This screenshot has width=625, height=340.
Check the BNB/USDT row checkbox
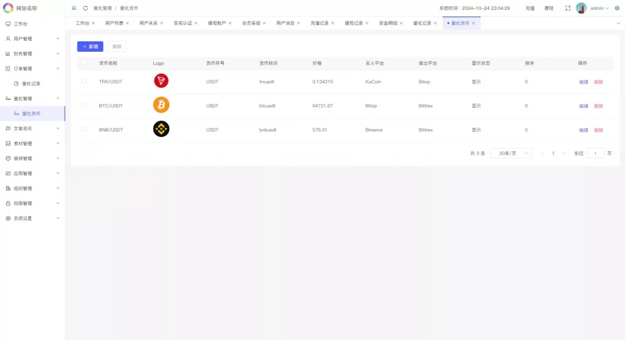(x=84, y=129)
